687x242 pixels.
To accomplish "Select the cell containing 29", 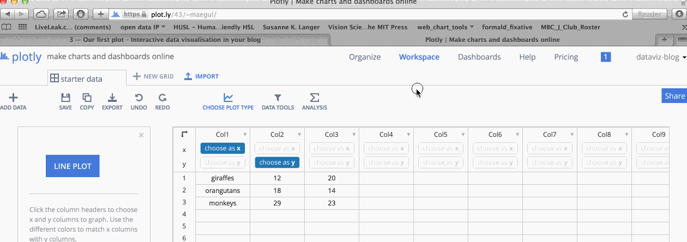I will tap(277, 203).
